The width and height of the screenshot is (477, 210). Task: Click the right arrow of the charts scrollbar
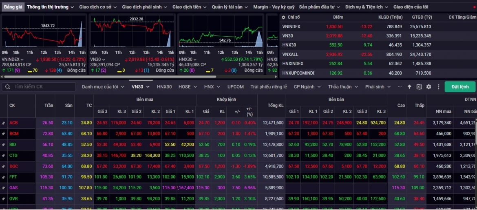point(276,77)
